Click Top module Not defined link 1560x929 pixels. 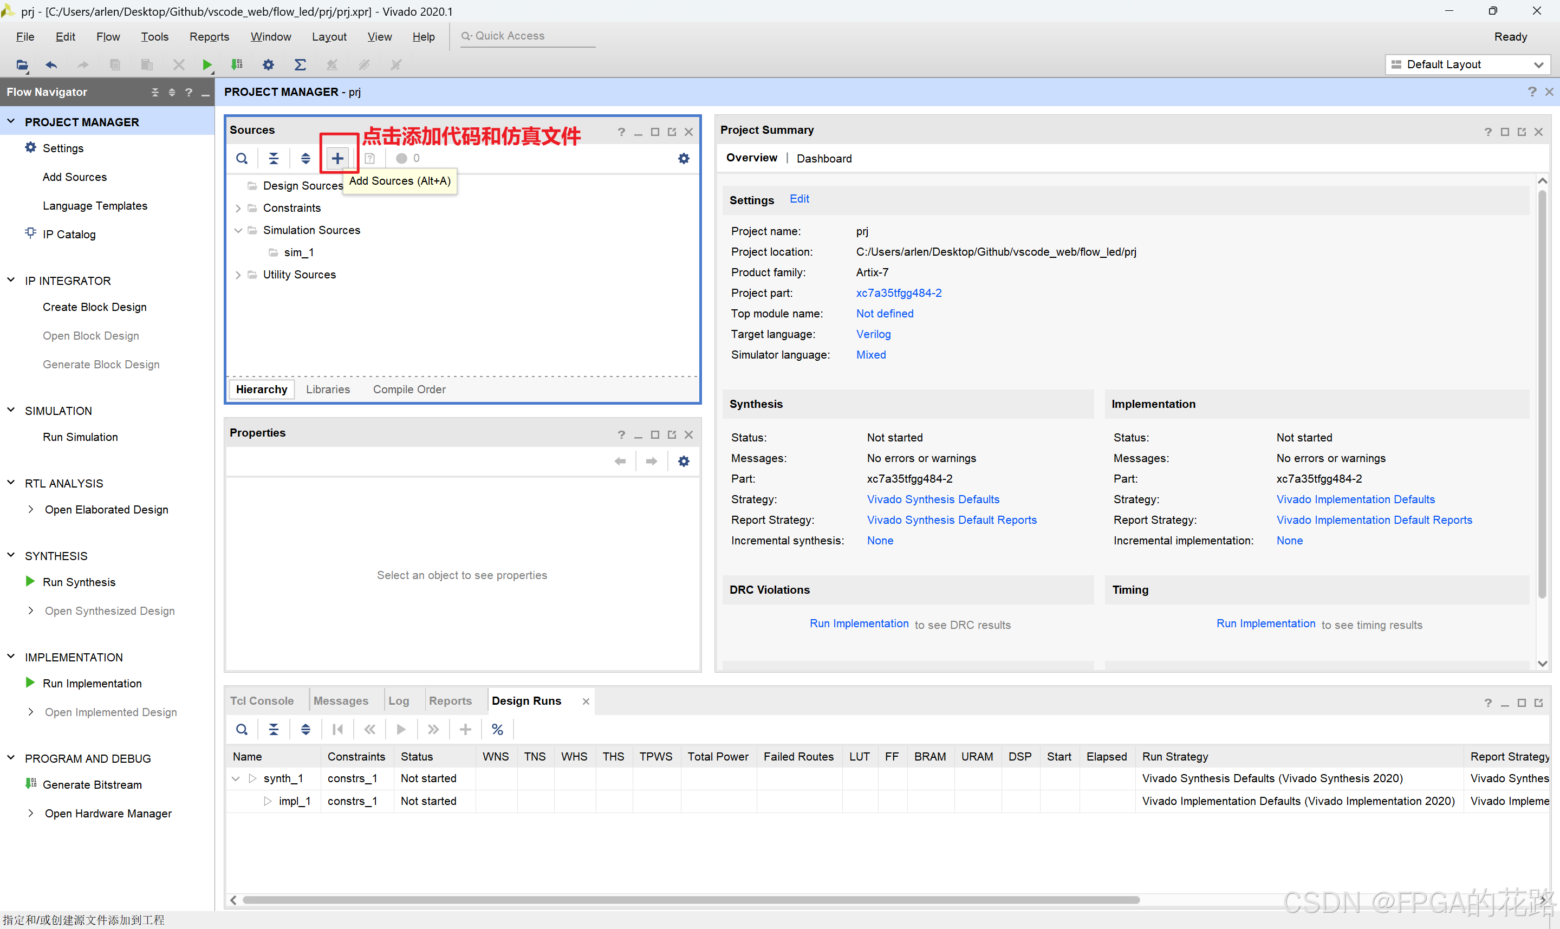(885, 314)
